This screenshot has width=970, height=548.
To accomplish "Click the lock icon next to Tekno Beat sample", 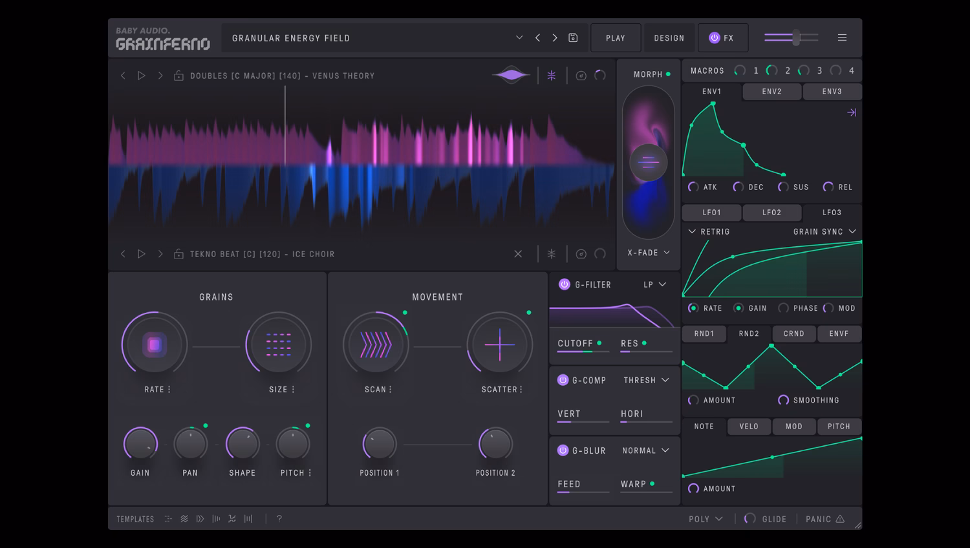I will (x=178, y=253).
